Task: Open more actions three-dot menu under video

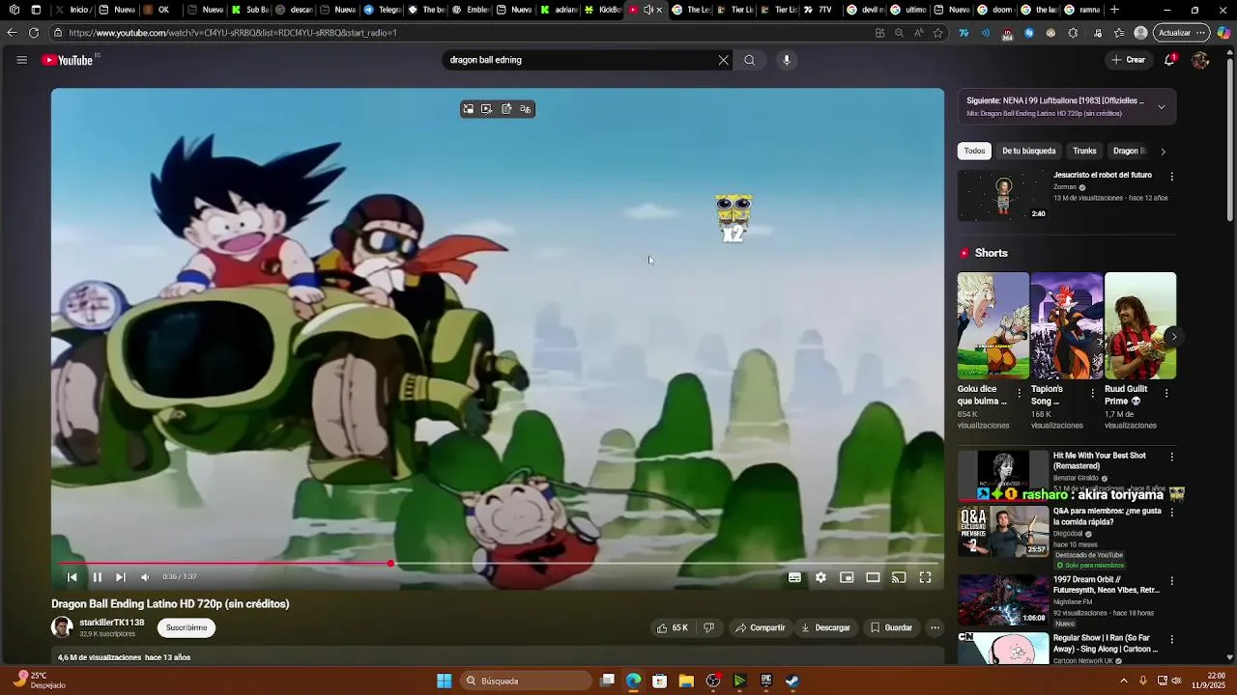Action: [x=935, y=627]
